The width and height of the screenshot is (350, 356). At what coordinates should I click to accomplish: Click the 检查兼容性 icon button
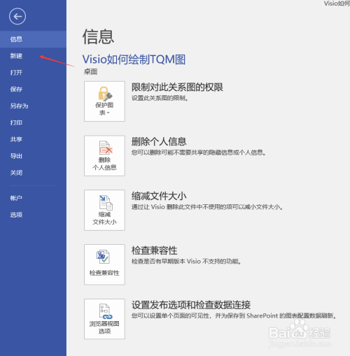(x=104, y=264)
